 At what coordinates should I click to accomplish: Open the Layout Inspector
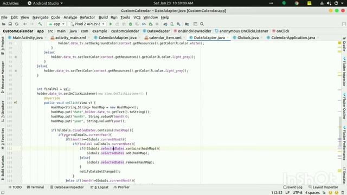323,187
